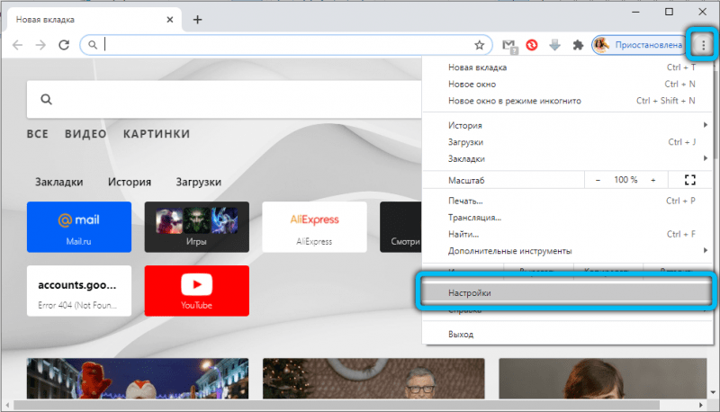The width and height of the screenshot is (720, 412).
Task: Click the 100 % zoom value
Action: pos(625,180)
